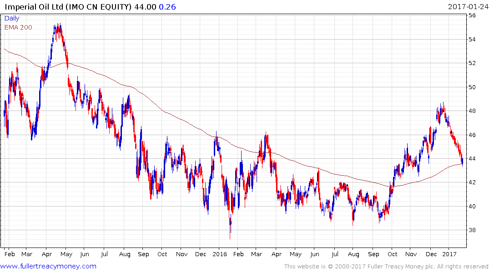Open the www.fullertreacymoney.com link
Image resolution: width=489 pixels, height=273 pixels.
(48, 266)
